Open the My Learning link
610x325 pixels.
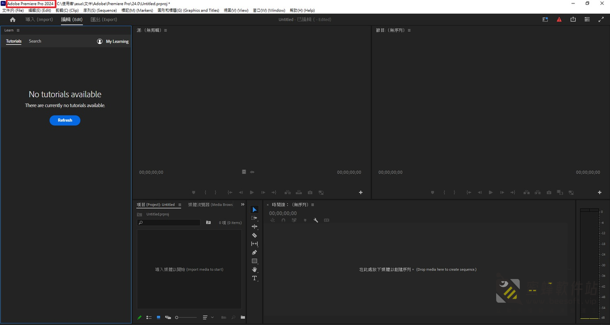point(113,41)
